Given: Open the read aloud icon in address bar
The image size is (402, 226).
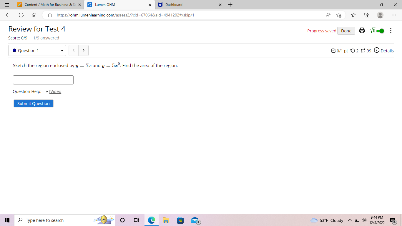Looking at the screenshot, I should tap(328, 15).
